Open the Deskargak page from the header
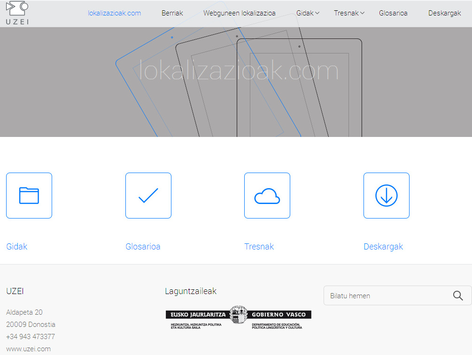Viewport: 472px width, 355px height. tap(444, 13)
